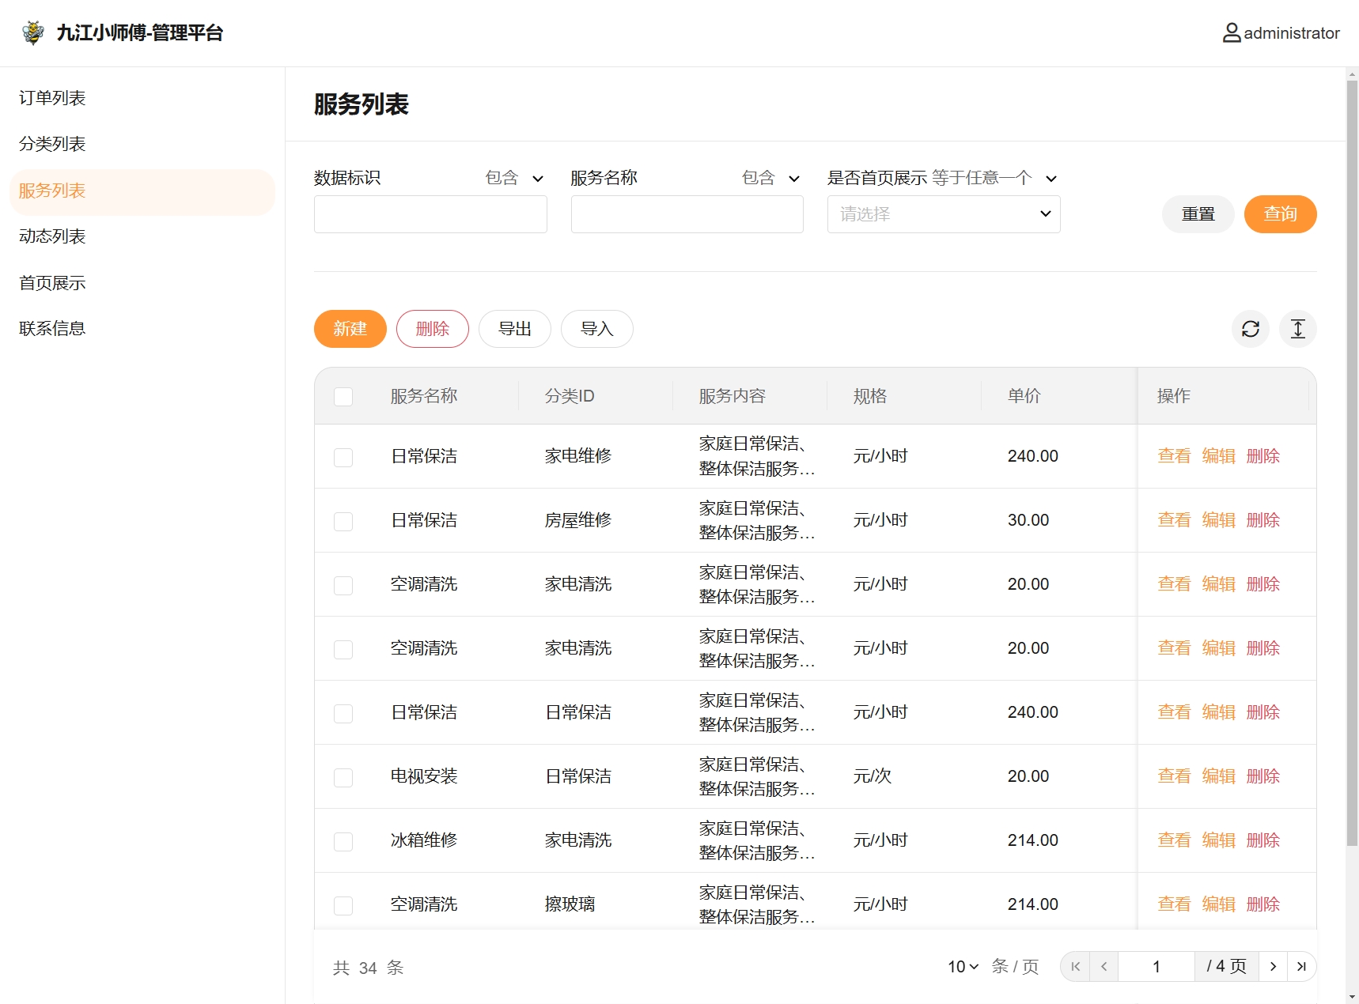
Task: Open the 请选择 homepage display dropdown
Action: coord(943,214)
